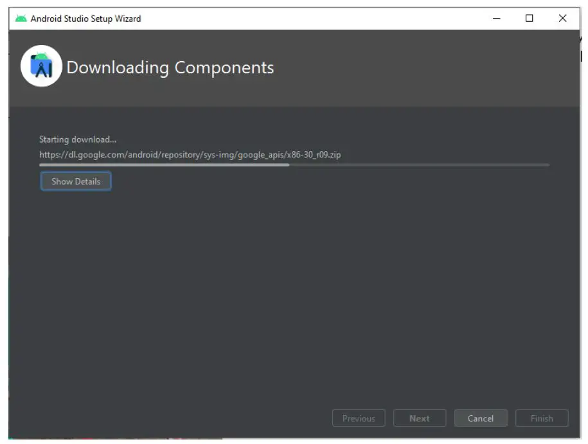Select the dl.google.com download URL text

[190, 154]
